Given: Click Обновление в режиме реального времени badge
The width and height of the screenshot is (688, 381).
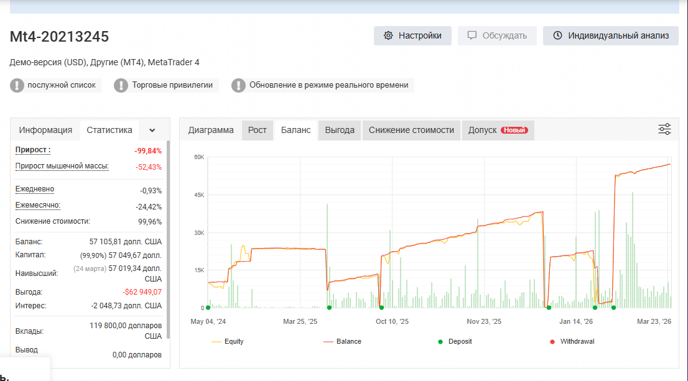Looking at the screenshot, I should (x=322, y=86).
